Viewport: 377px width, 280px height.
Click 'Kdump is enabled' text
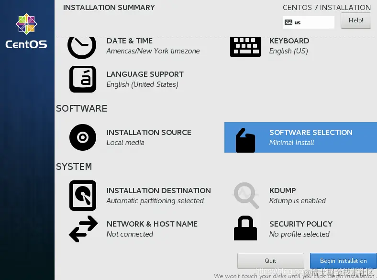298,201
